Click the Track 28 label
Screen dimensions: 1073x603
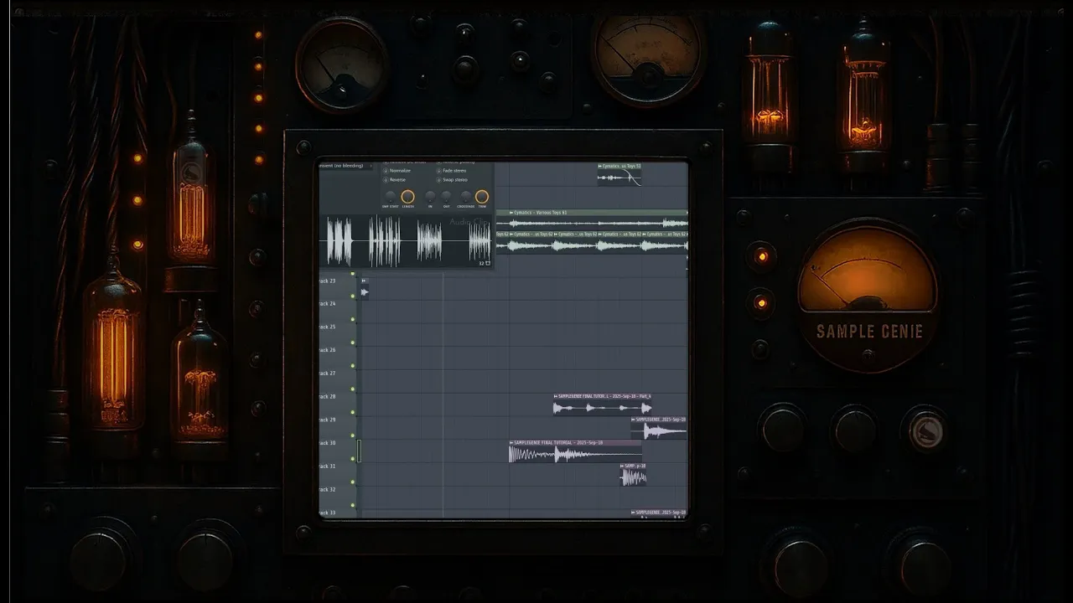tap(327, 396)
